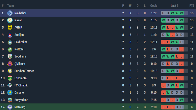Open the Qizilqum team crest
Viewport: 196px width, 110px height.
10,64
